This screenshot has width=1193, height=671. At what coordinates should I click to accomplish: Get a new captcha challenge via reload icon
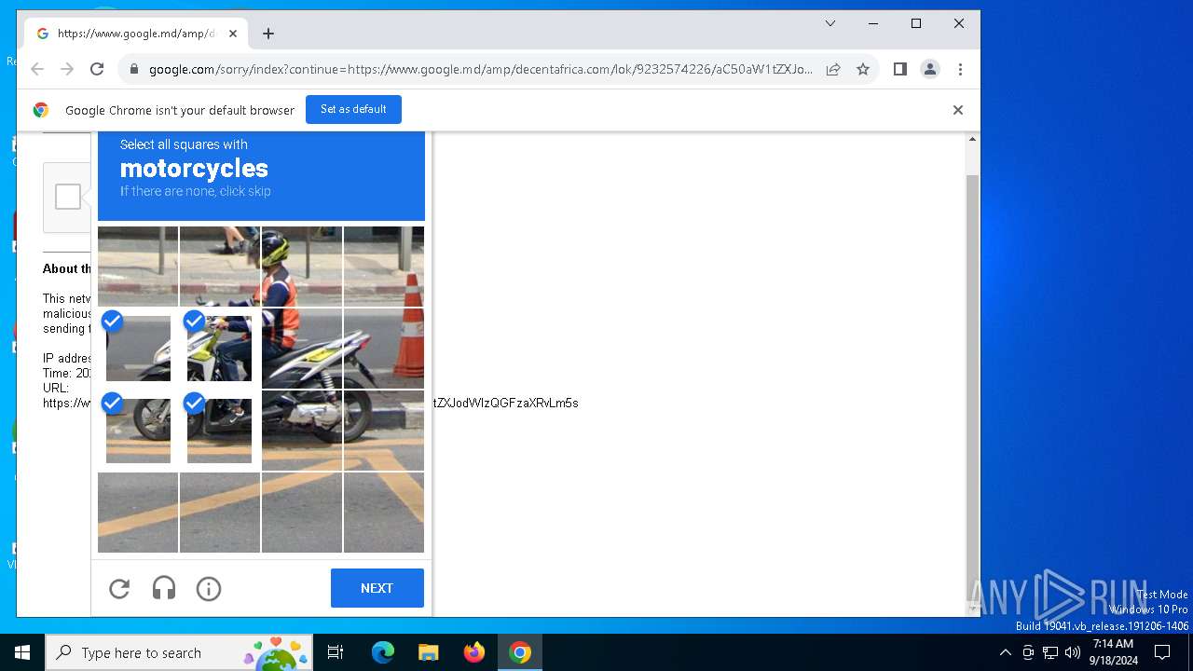119,588
